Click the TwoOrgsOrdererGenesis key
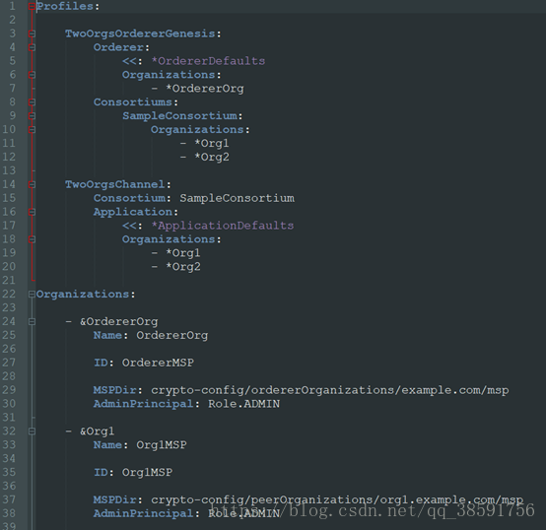The width and height of the screenshot is (546, 530). (x=140, y=33)
